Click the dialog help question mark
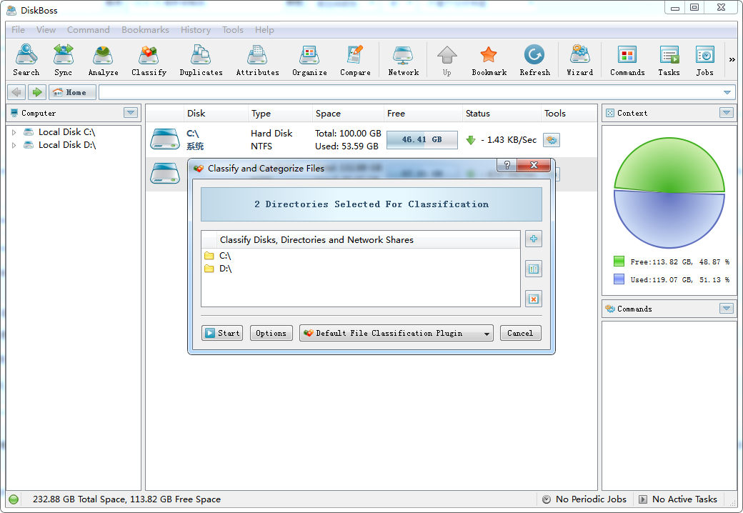The image size is (743, 513). pos(507,165)
